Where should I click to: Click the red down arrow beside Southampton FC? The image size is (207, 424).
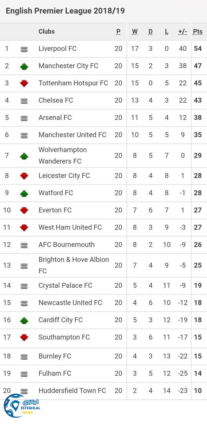(x=24, y=338)
